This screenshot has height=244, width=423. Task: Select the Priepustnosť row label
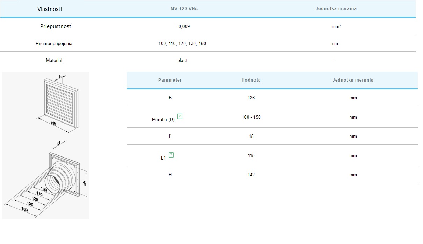[x=57, y=26]
